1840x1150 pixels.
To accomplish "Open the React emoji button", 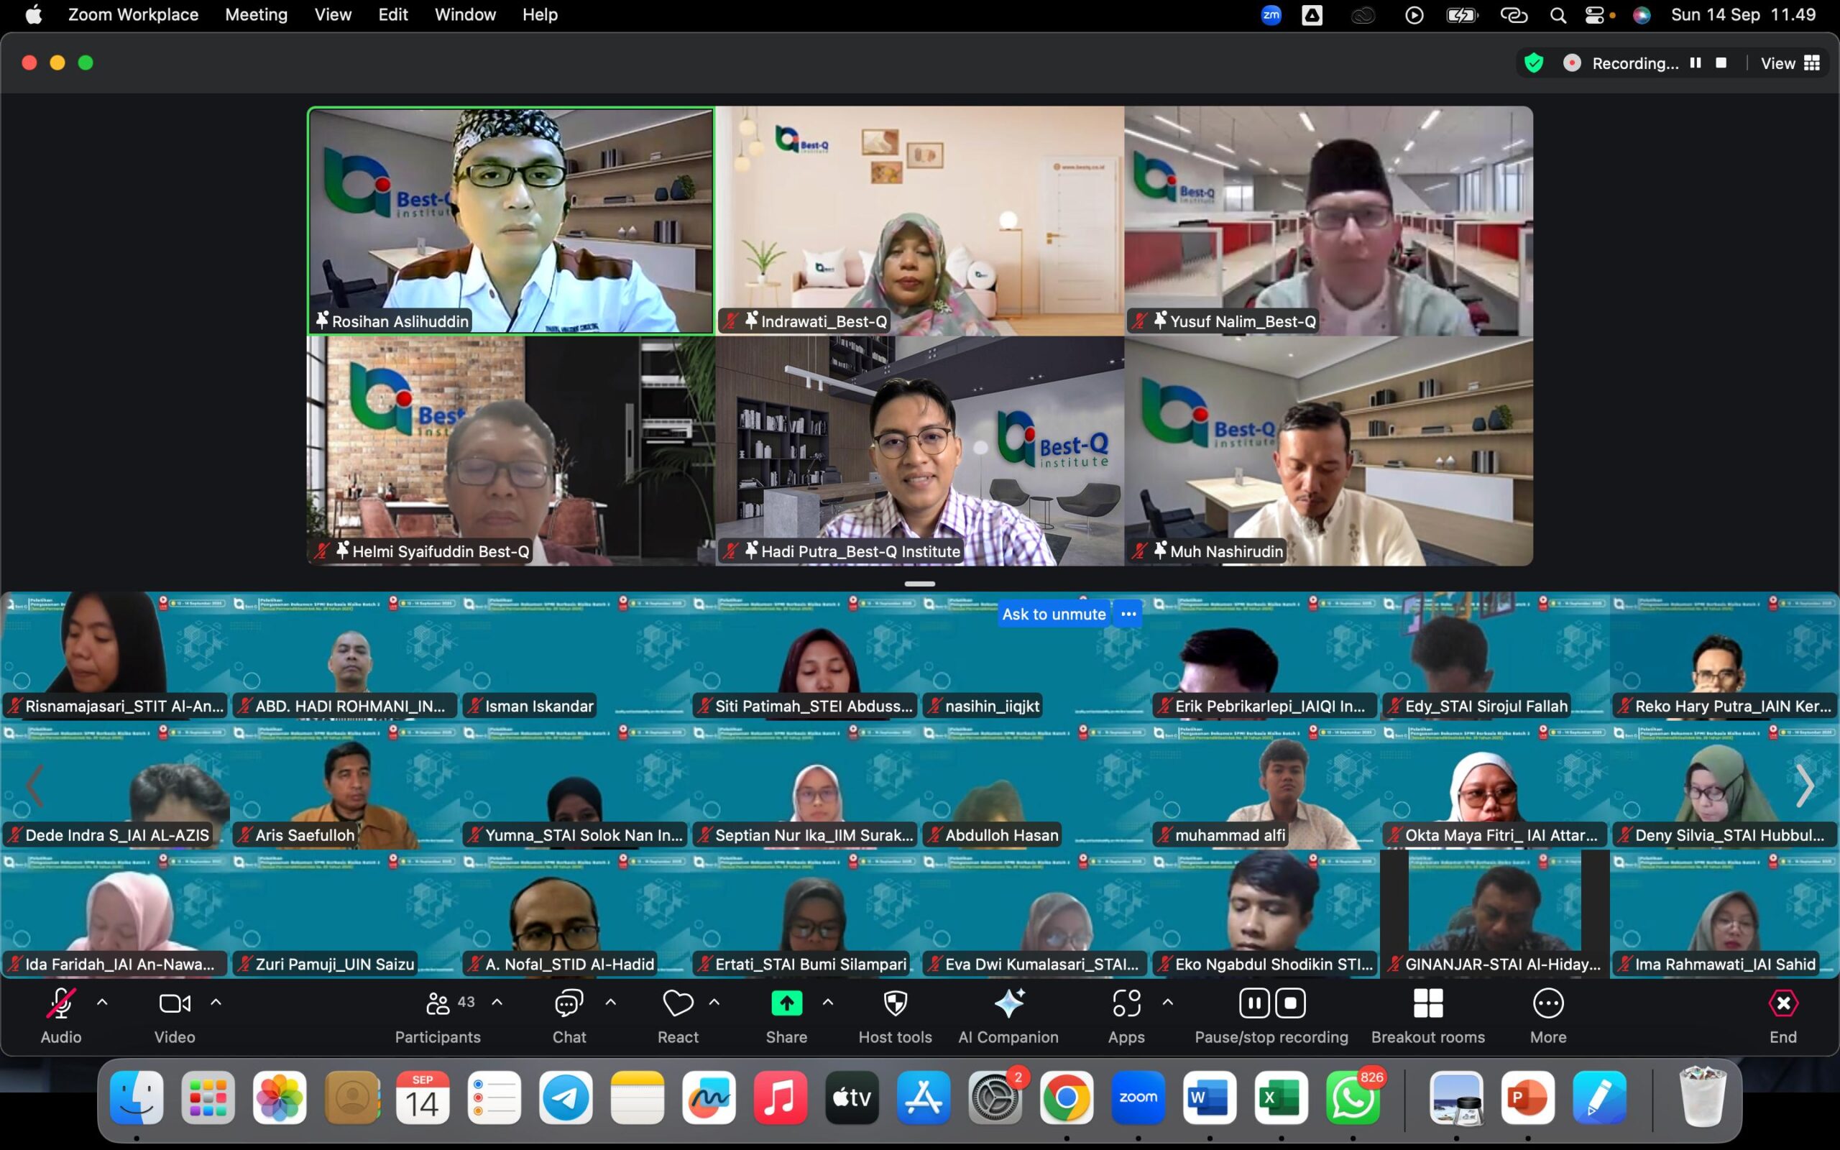I will coord(678,1004).
